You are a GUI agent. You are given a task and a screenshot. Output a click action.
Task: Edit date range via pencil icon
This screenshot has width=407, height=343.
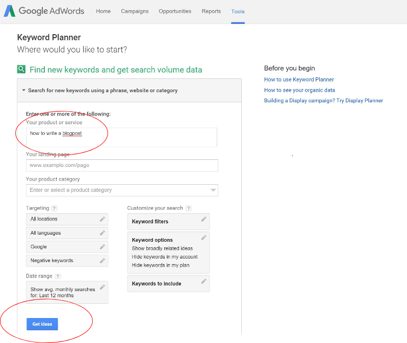click(x=103, y=287)
